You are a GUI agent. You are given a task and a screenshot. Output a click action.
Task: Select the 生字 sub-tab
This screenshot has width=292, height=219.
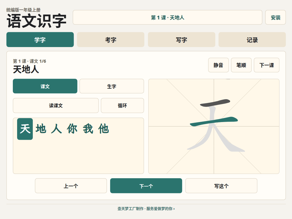[x=112, y=86]
